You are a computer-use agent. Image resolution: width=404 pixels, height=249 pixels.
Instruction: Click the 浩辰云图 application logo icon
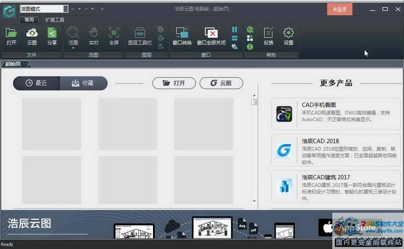tap(9, 11)
